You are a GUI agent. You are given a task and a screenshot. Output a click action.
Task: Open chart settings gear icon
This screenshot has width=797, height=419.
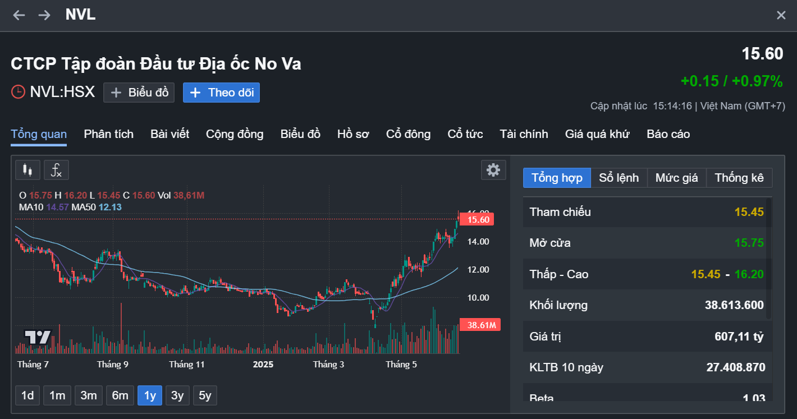click(493, 170)
